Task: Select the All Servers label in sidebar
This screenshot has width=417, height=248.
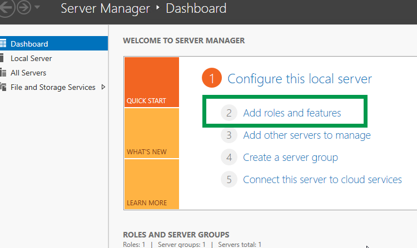Action: (x=28, y=73)
